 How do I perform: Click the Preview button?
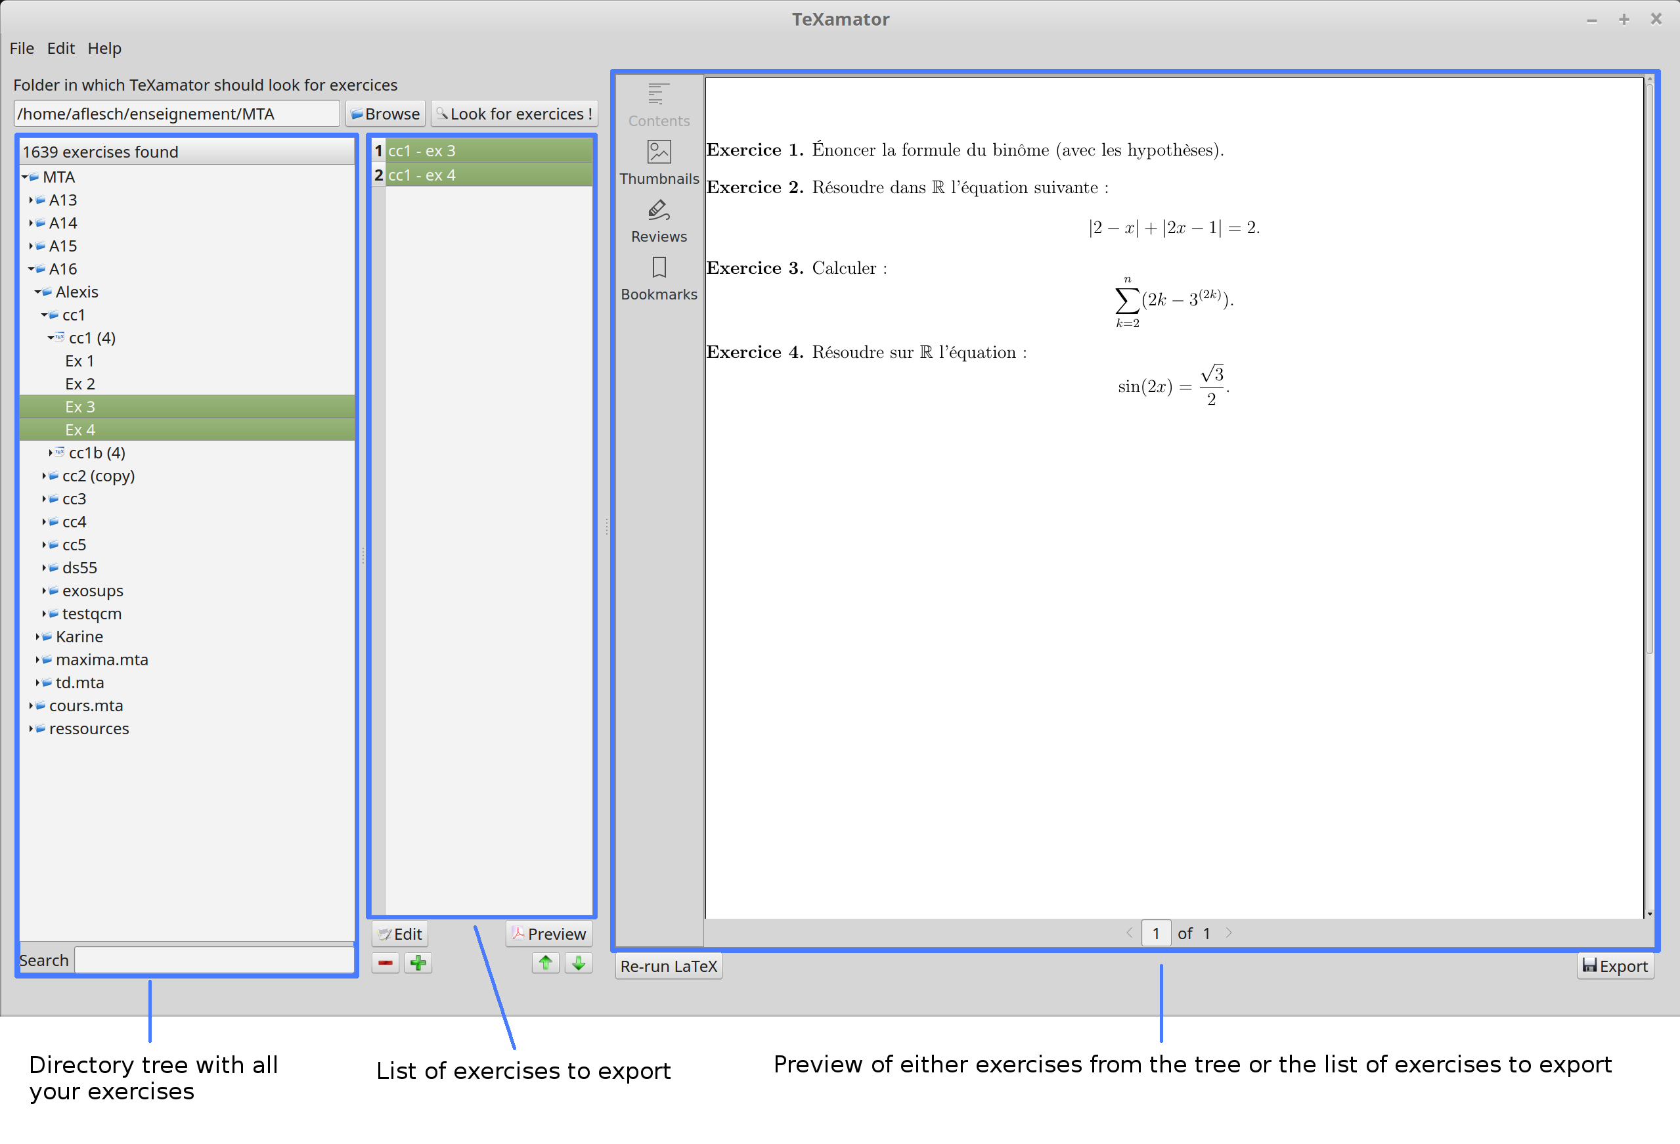[x=548, y=934]
